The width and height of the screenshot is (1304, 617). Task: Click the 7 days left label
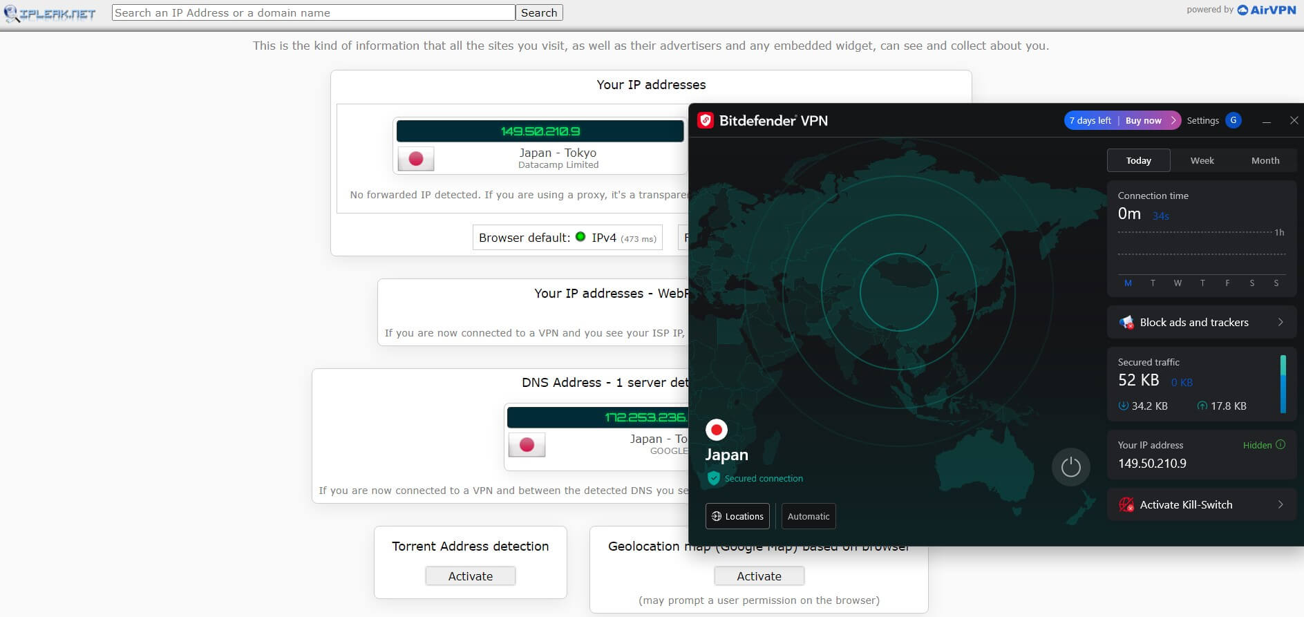click(x=1090, y=120)
